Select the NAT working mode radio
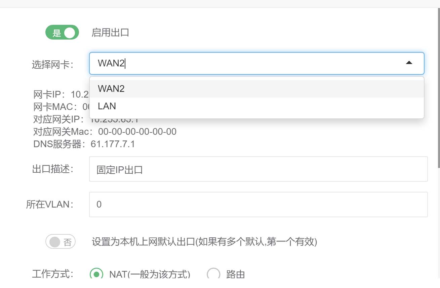Screen dimensions: 440x288 click(x=96, y=274)
